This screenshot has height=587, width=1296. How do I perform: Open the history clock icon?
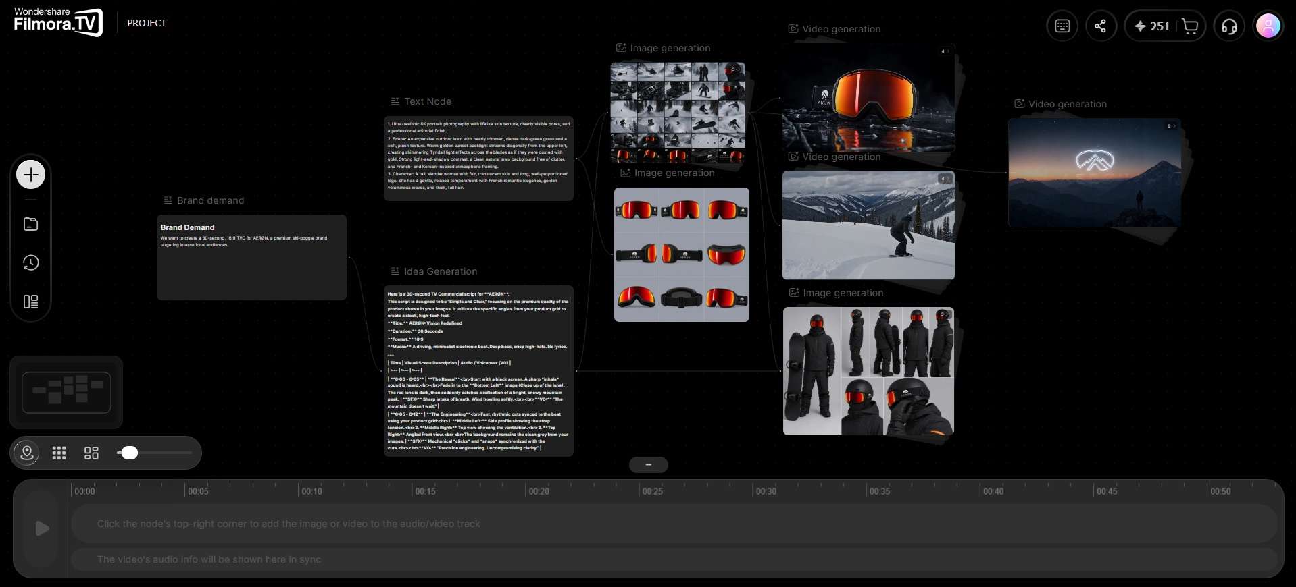pos(30,262)
